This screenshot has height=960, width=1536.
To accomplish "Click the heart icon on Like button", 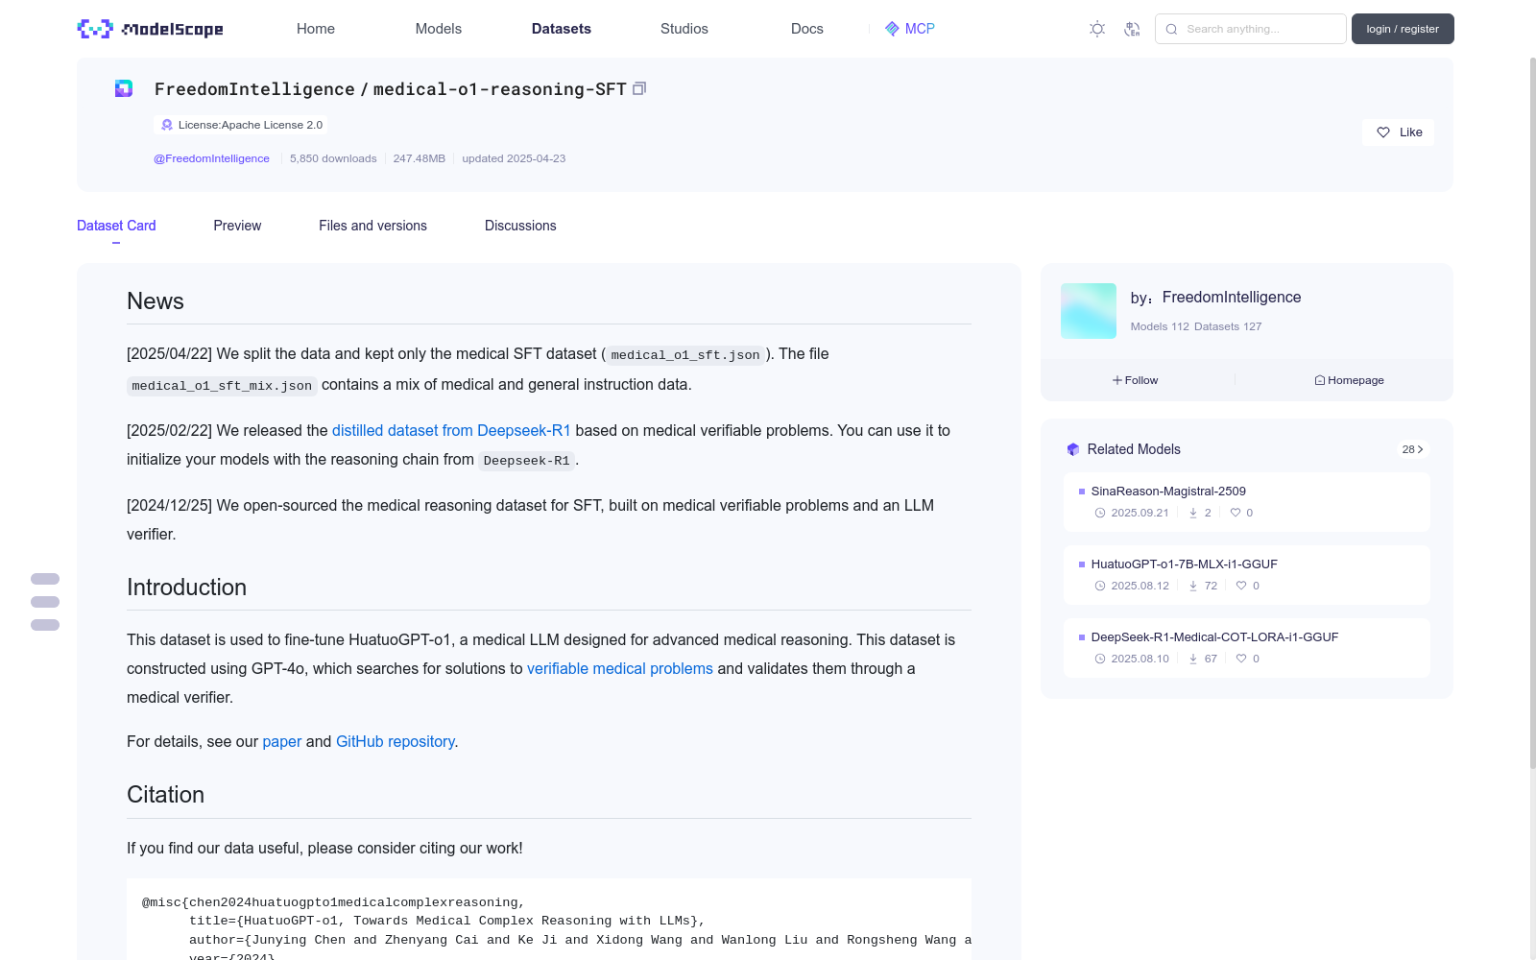I will pyautogui.click(x=1383, y=132).
